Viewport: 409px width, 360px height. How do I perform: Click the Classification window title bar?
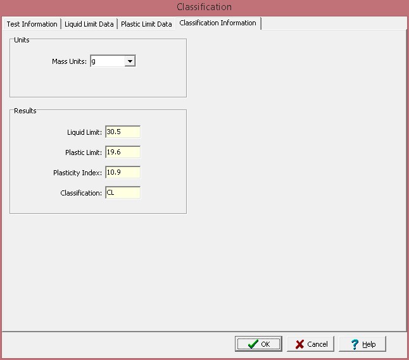pyautogui.click(x=204, y=7)
